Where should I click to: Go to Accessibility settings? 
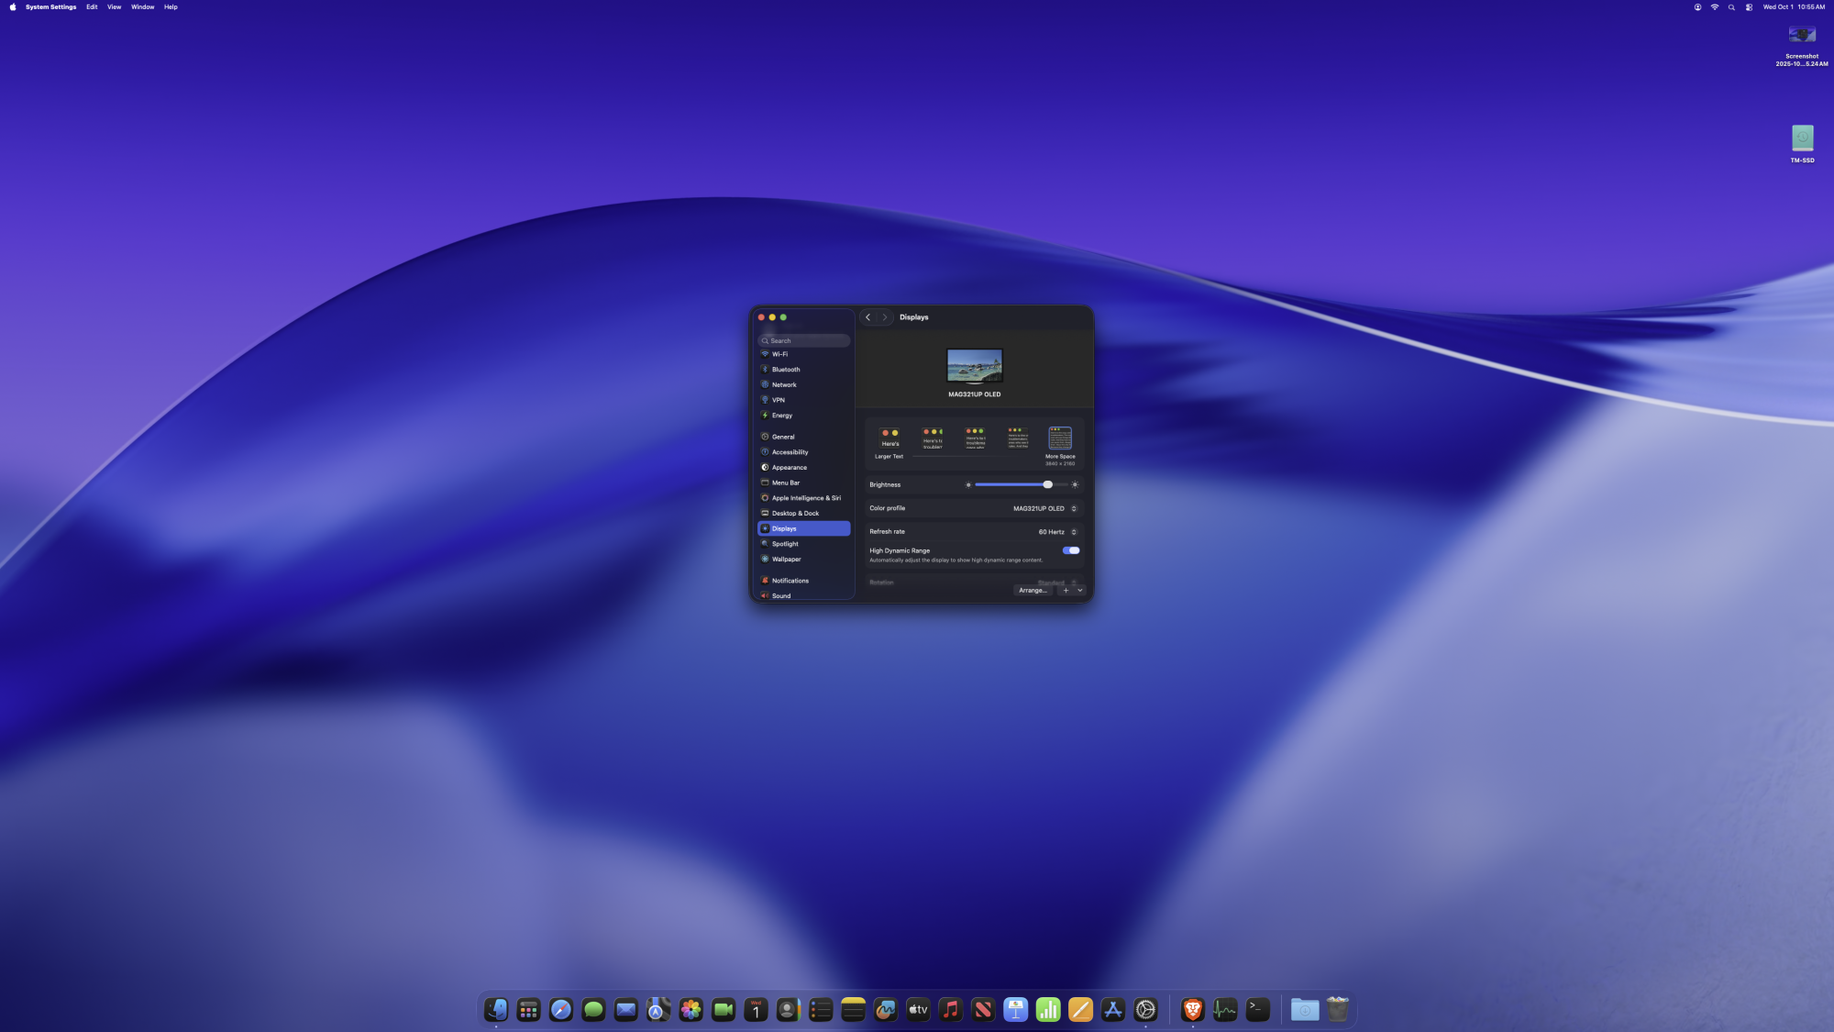[x=790, y=452]
